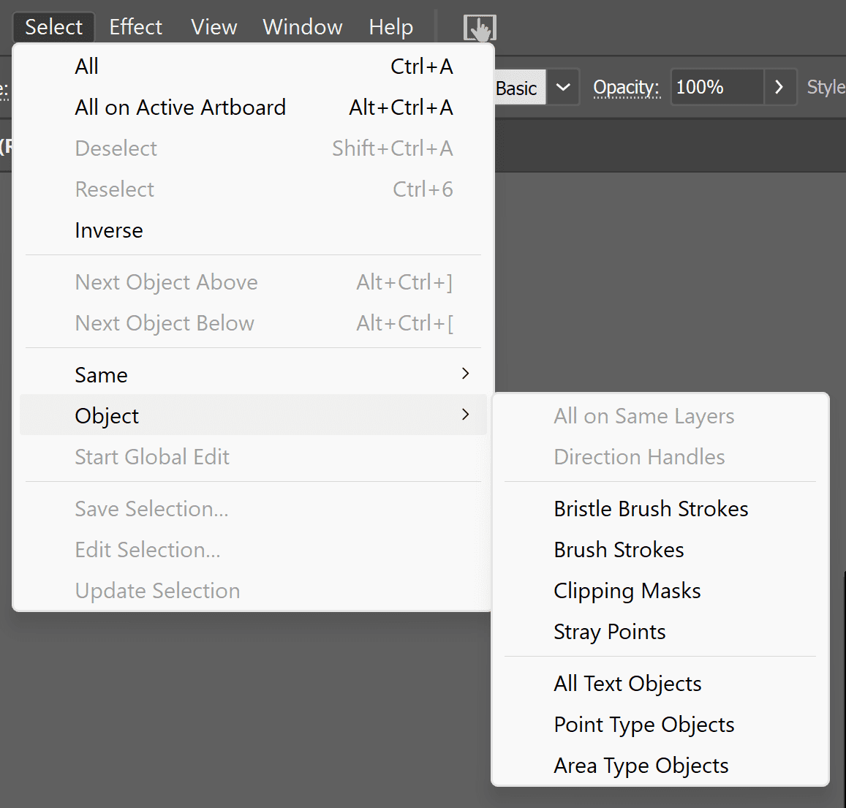This screenshot has height=808, width=846.
Task: Open the Window menu
Action: coord(302,27)
